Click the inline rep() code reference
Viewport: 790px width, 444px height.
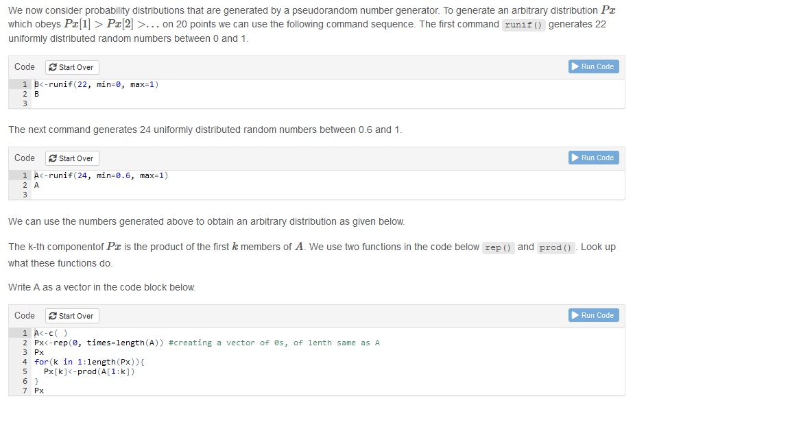499,247
